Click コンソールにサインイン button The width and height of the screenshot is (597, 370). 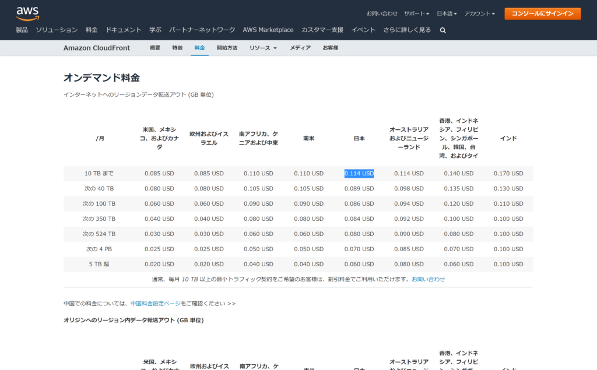tap(542, 13)
